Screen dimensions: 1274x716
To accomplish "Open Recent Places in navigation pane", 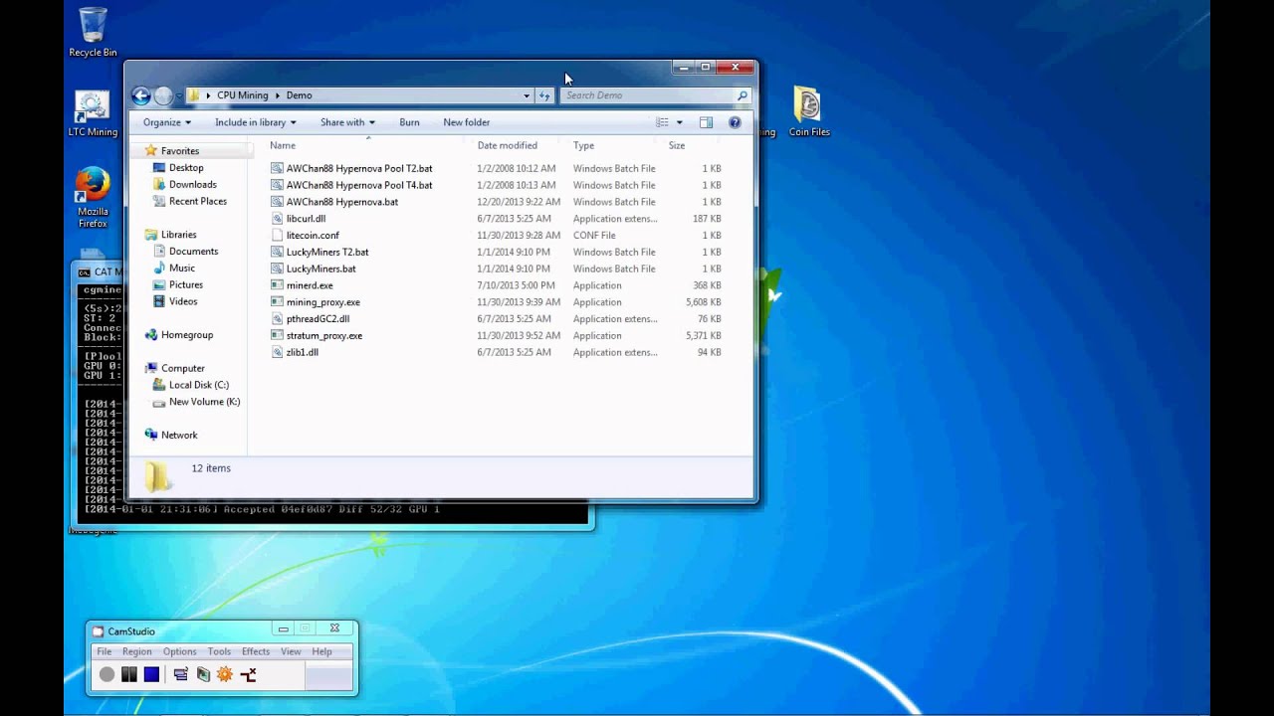I will pyautogui.click(x=197, y=201).
